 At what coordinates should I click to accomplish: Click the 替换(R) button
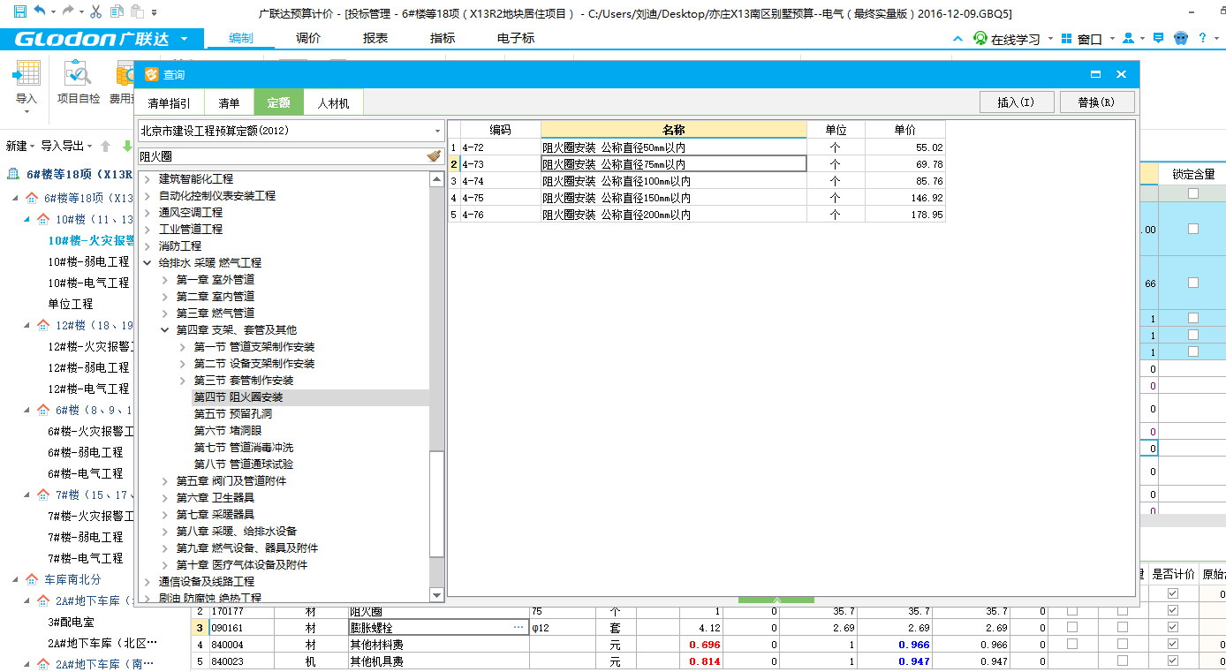coord(1097,102)
